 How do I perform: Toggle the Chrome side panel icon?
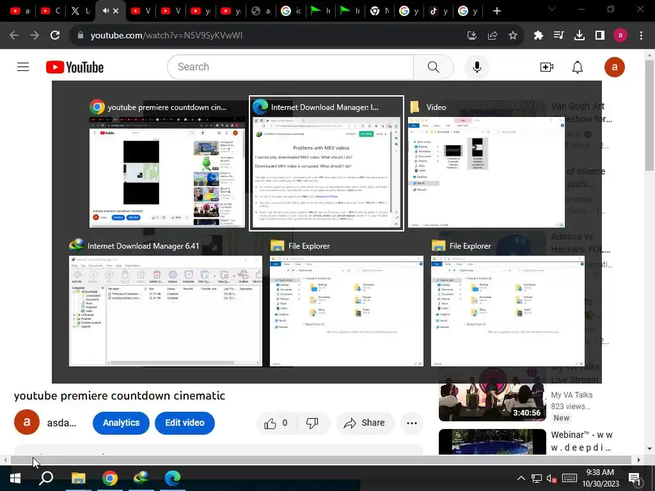click(600, 36)
